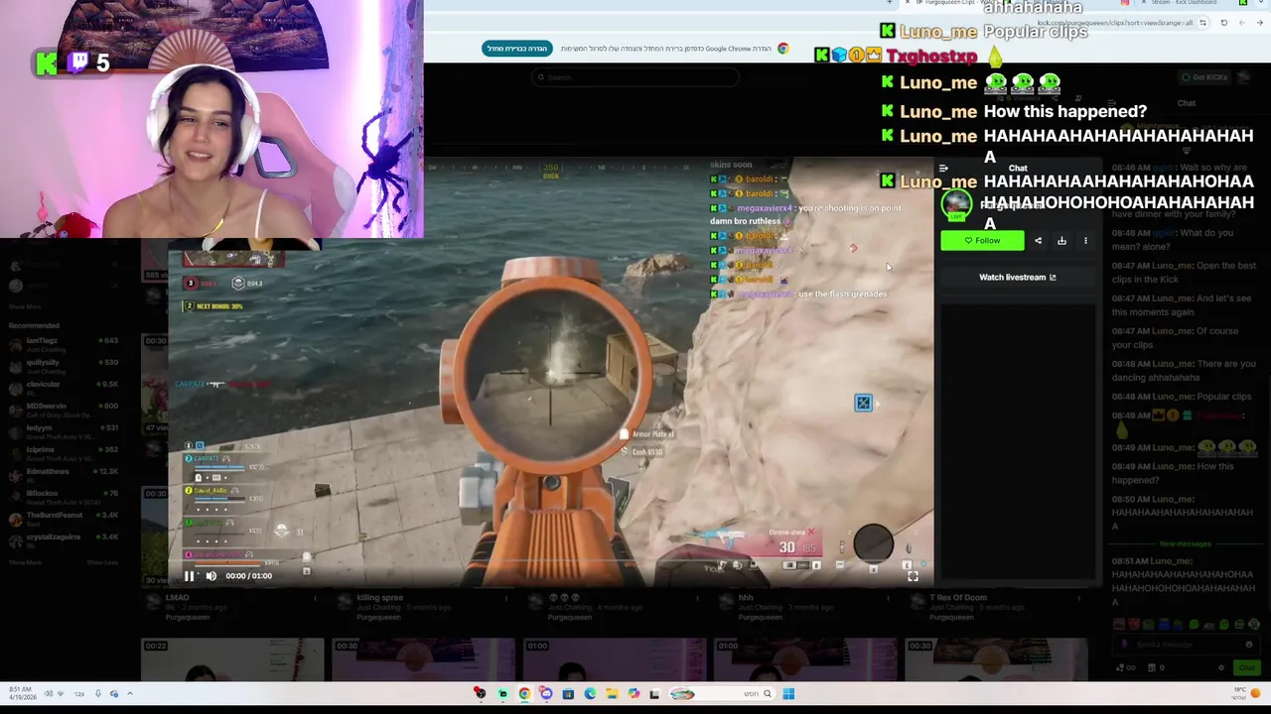Open MDSwervin recommended channel
Viewport: 1271px width, 714px height.
point(63,409)
